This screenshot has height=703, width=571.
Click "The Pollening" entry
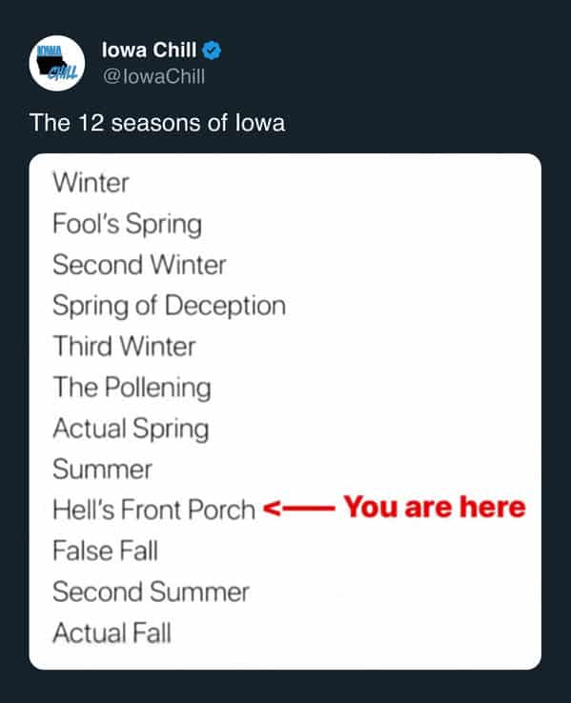point(132,388)
